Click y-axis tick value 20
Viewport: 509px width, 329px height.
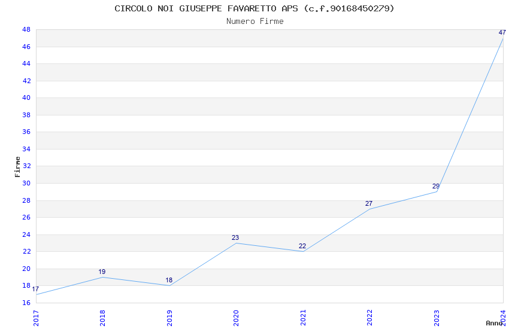click(x=26, y=269)
